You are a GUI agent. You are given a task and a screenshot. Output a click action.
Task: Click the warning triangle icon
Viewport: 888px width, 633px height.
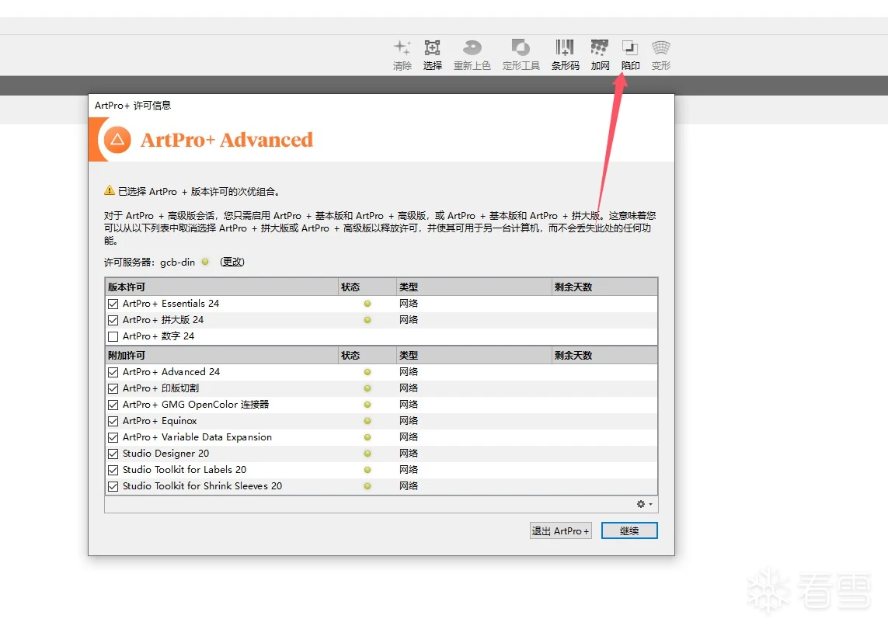pos(110,191)
